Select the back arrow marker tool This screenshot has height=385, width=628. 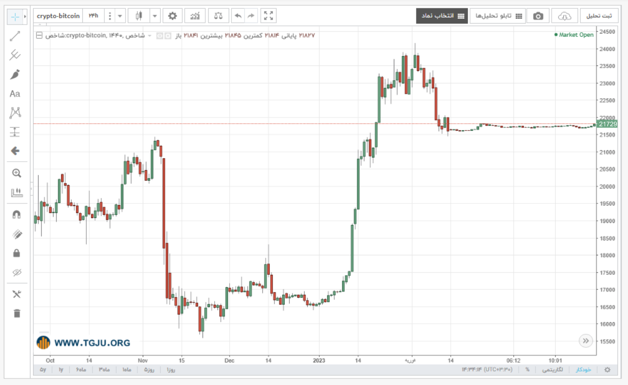[15, 151]
